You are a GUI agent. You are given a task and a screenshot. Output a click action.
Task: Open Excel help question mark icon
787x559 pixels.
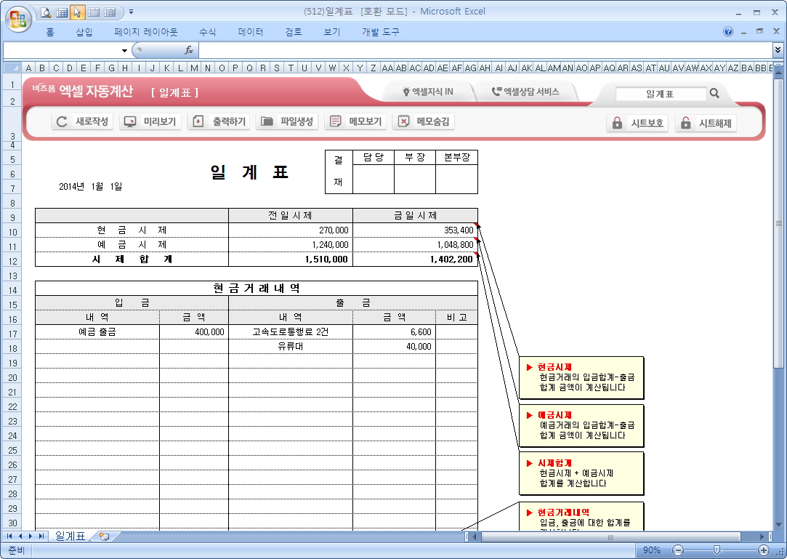pos(728,32)
